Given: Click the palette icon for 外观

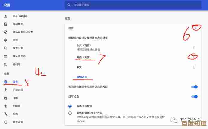Looking at the screenshot, I should [6, 40].
